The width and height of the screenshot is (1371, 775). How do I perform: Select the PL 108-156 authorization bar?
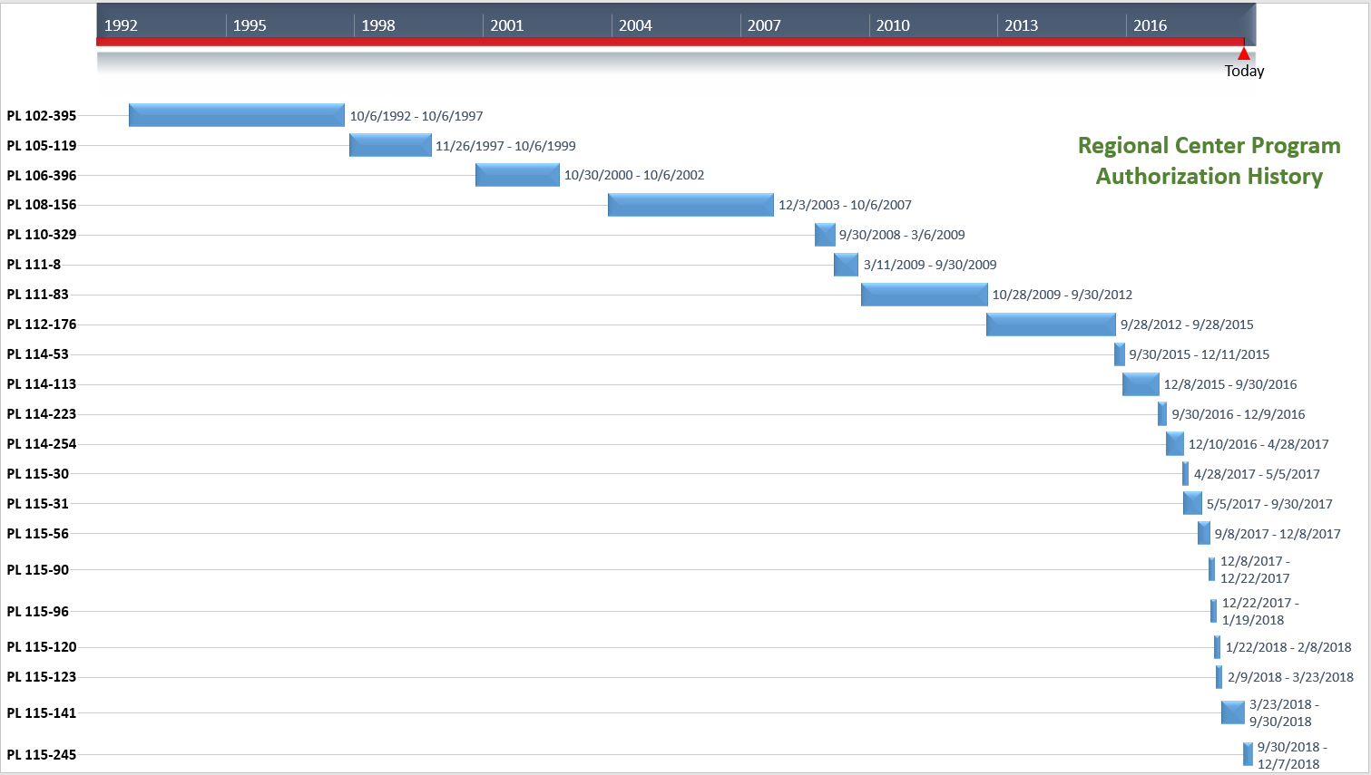690,205
